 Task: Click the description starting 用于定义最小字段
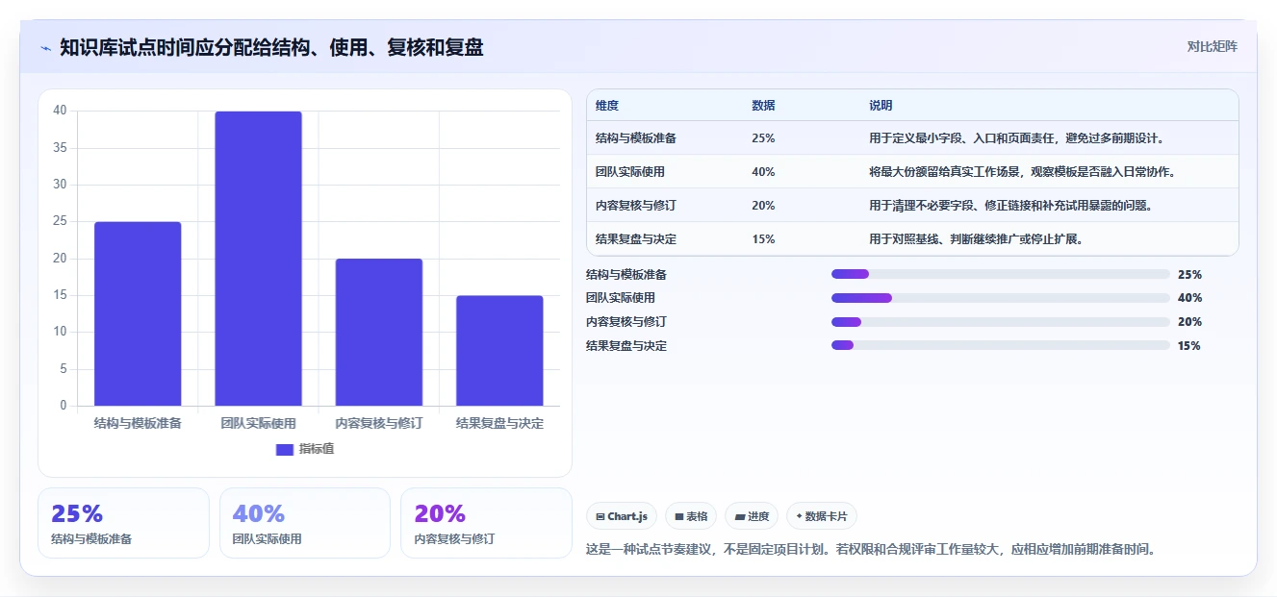[x=1018, y=138]
